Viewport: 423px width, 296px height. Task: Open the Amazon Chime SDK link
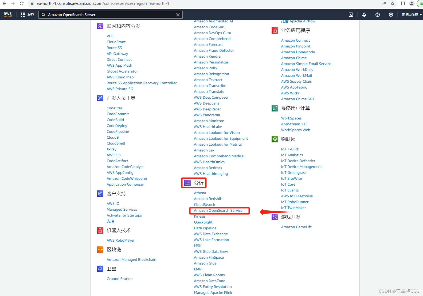[x=298, y=99]
